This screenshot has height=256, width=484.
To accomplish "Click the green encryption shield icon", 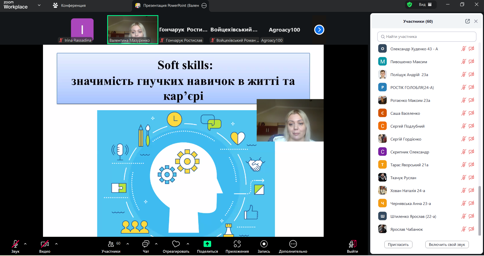I will [x=410, y=5].
